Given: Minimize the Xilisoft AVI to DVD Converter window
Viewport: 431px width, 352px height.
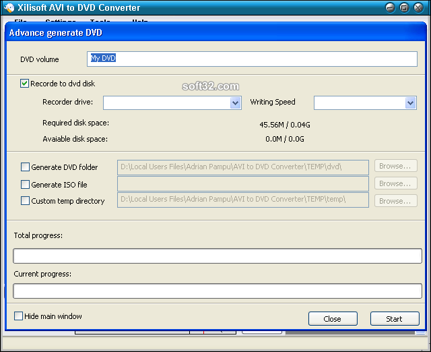Looking at the screenshot, I should 390,7.
